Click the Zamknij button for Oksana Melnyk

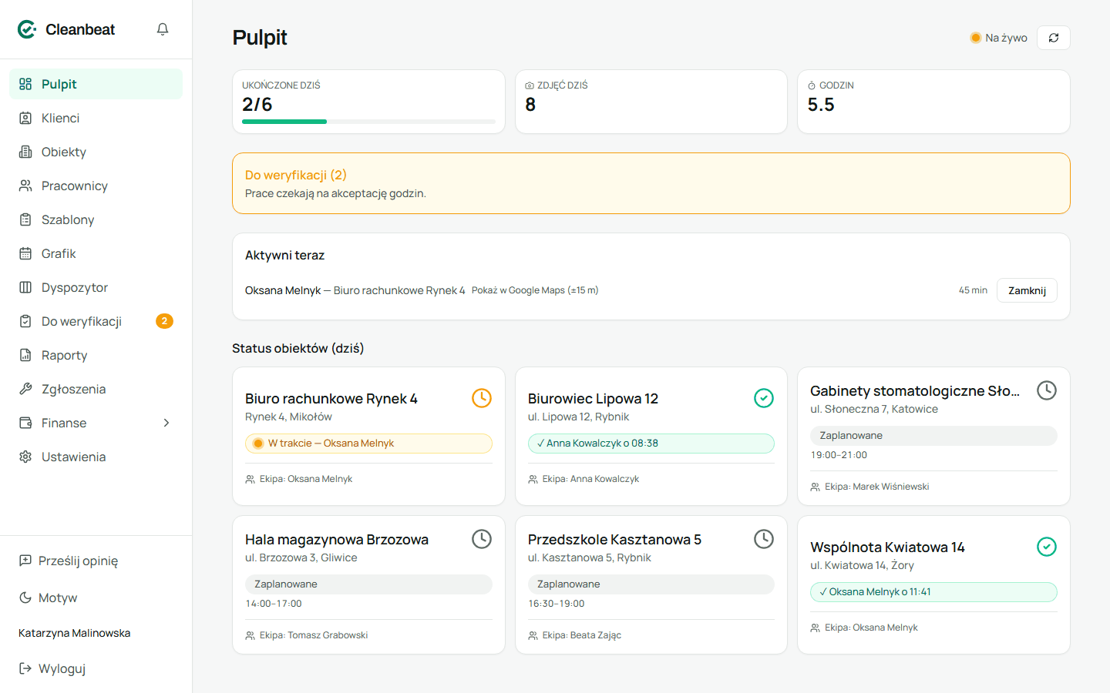tap(1027, 290)
